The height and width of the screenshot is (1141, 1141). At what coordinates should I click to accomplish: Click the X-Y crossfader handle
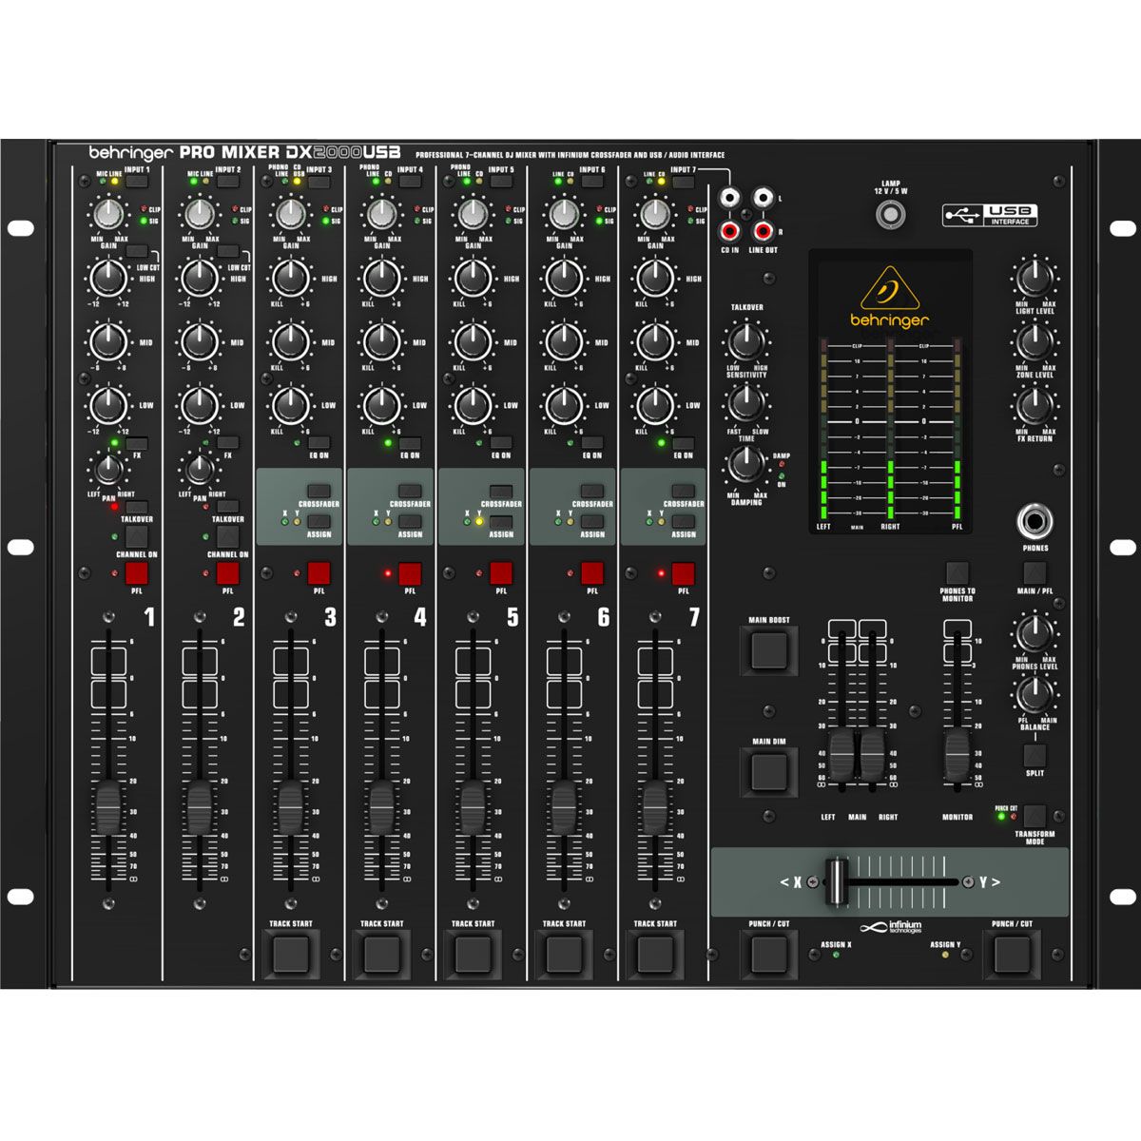click(837, 881)
